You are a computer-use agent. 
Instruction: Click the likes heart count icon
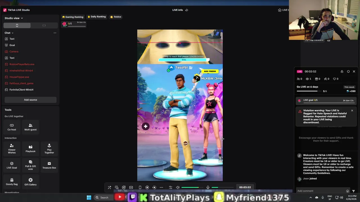tap(334, 79)
